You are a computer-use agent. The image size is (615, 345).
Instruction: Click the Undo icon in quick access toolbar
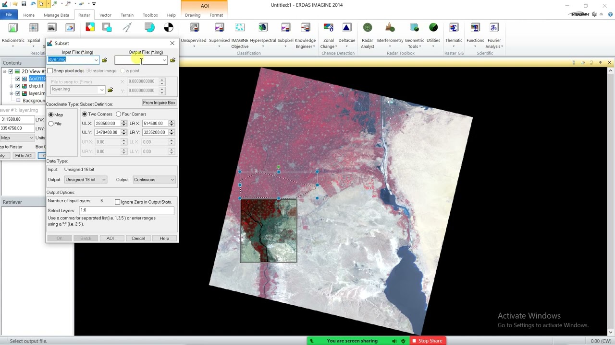coord(33,4)
